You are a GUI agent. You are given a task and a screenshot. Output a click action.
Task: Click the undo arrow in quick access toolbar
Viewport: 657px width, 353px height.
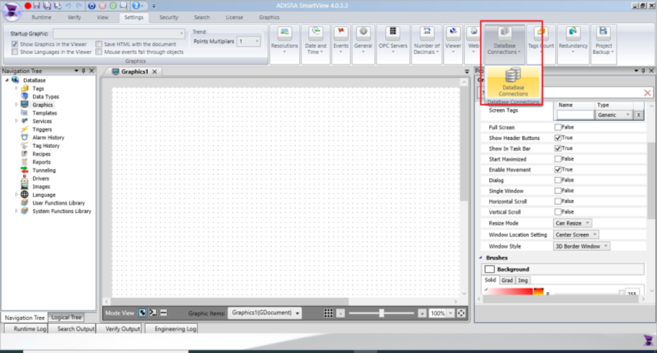[68, 6]
